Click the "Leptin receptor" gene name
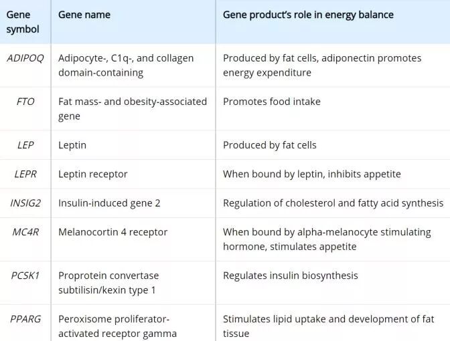 pos(92,174)
